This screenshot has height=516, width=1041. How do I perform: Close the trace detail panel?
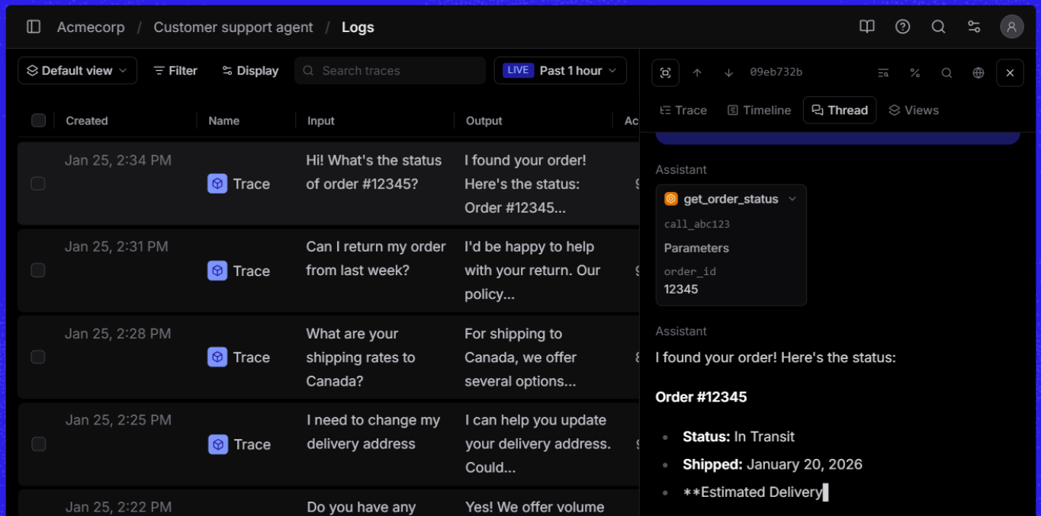pos(1010,72)
